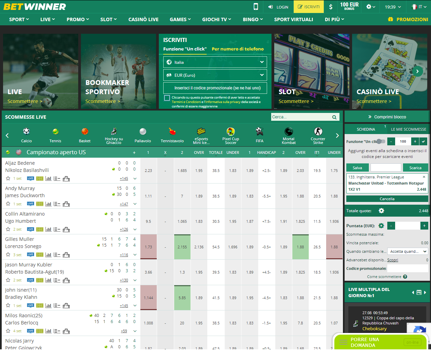The height and width of the screenshot is (350, 431).
Task: Select the Counter Strike icon
Action: [x=318, y=131]
